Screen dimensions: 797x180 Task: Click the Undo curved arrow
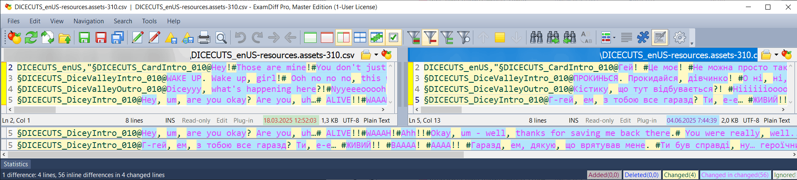(x=240, y=38)
